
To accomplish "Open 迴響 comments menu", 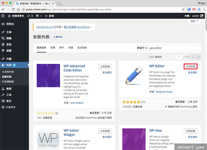I will [14, 50].
